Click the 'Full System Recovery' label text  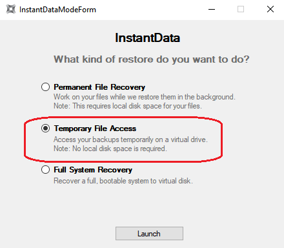[x=93, y=170]
